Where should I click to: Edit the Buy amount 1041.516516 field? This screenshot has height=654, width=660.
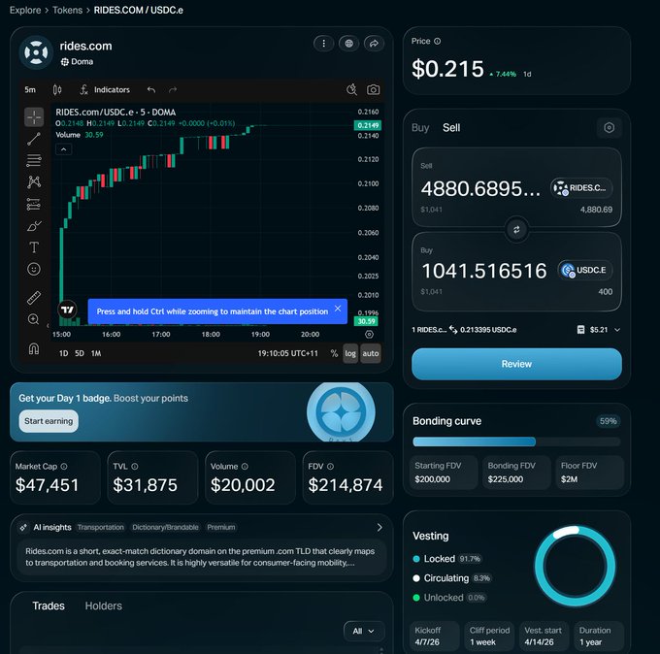point(484,271)
